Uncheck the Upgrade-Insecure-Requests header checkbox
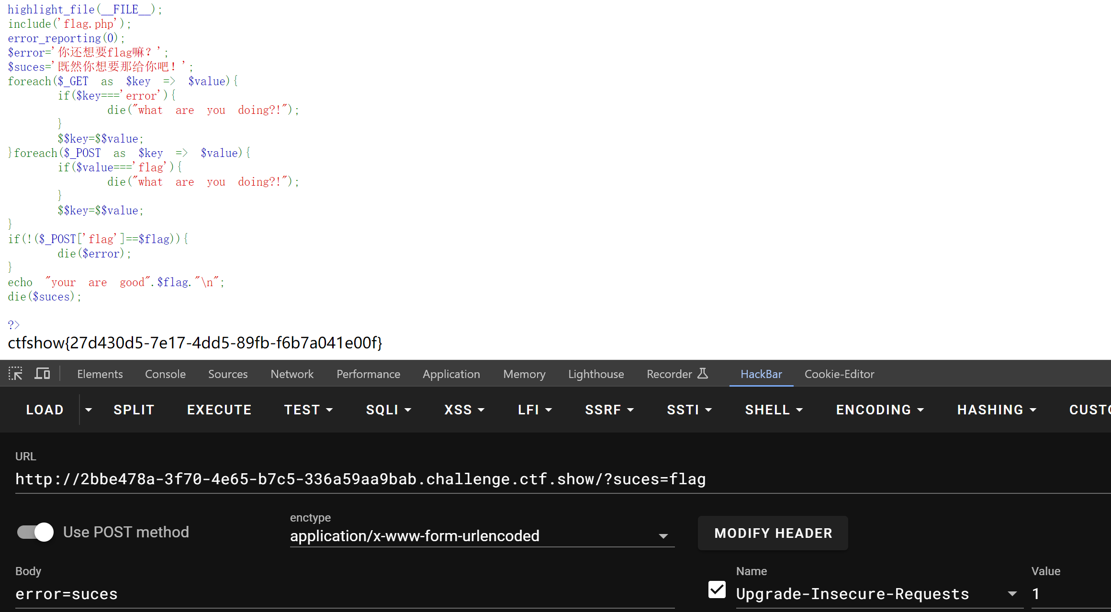The image size is (1111, 612). [717, 590]
